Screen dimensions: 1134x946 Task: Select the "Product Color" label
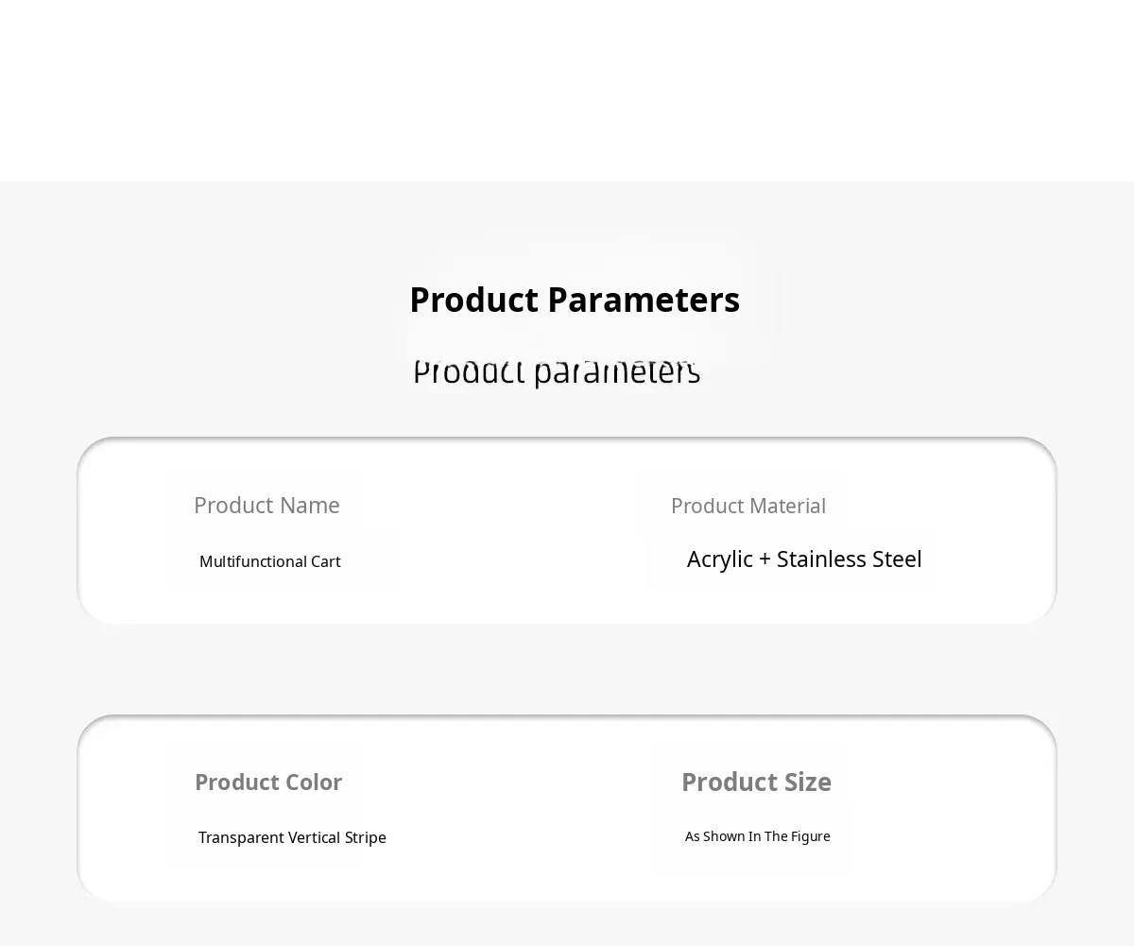268,783
